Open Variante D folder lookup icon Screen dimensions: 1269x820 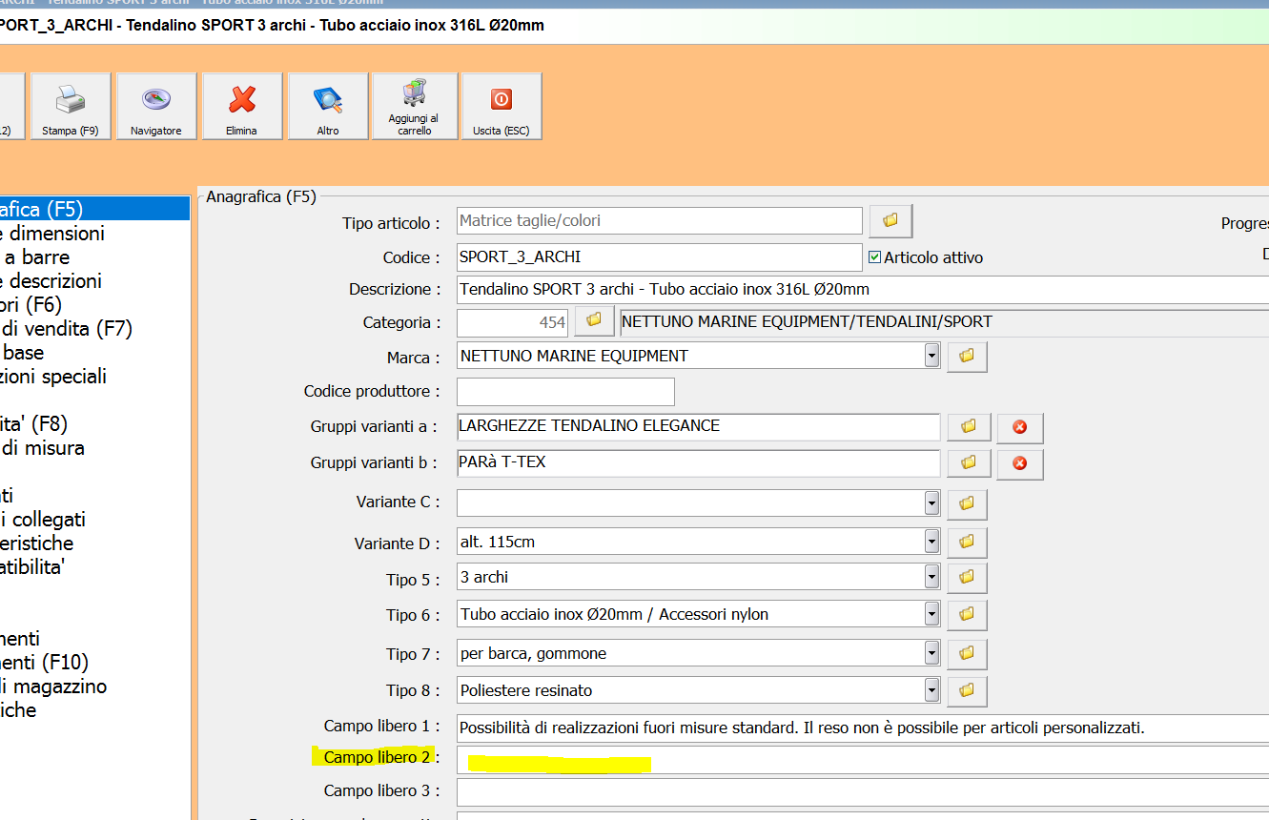[x=967, y=542]
